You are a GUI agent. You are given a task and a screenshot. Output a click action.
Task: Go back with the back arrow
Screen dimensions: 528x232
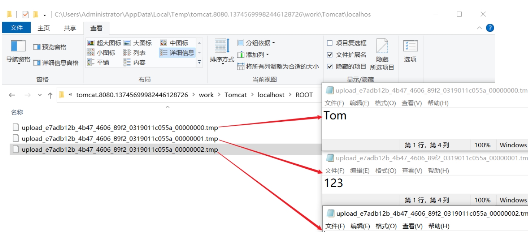(x=12, y=95)
